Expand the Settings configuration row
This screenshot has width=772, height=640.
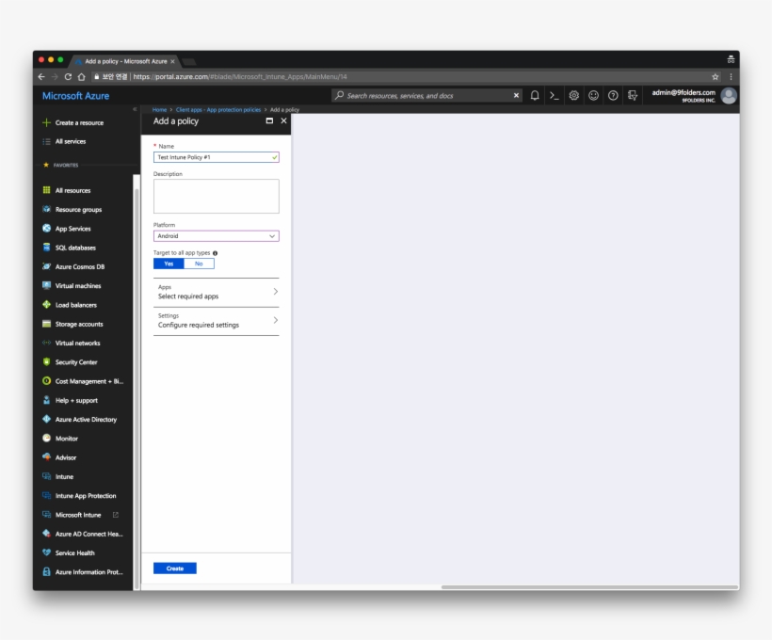[x=216, y=320]
